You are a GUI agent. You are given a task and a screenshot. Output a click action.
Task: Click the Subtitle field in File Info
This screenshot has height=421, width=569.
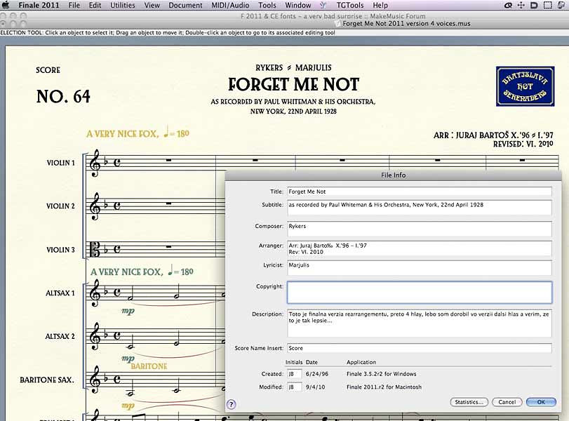[420, 208]
